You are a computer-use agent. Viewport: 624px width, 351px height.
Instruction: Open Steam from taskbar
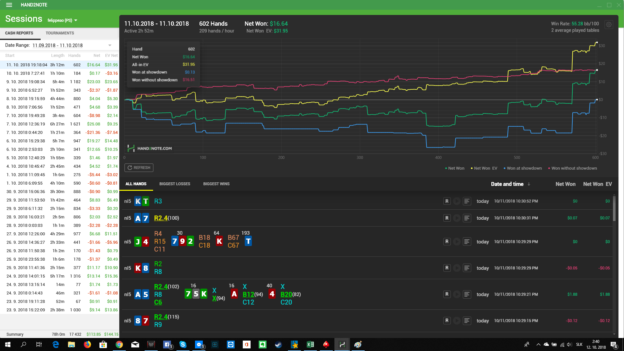279,344
